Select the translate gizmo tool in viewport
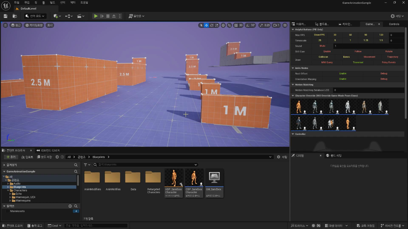Viewport: 408px width, 229px height. pyautogui.click(x=206, y=25)
